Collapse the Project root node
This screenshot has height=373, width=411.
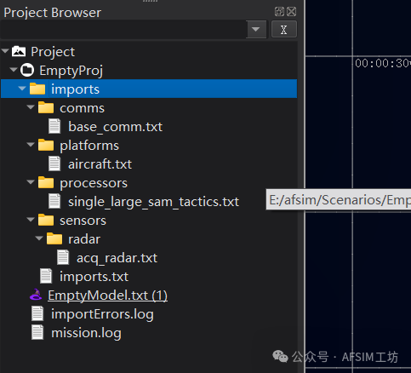[5, 51]
